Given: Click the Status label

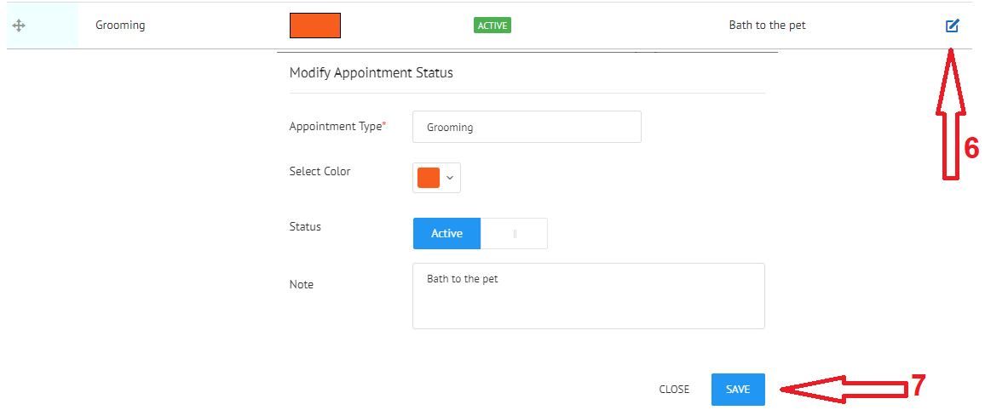Looking at the screenshot, I should [x=305, y=226].
